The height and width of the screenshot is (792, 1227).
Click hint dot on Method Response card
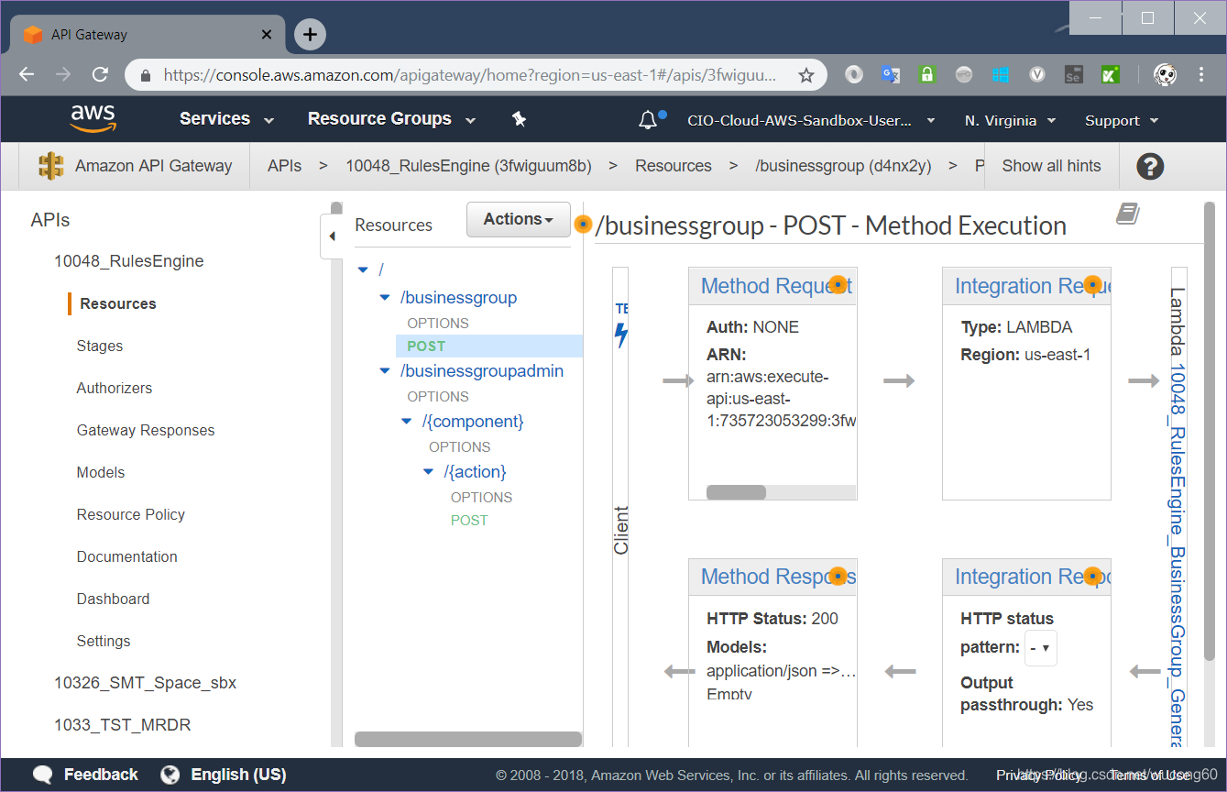tap(838, 577)
